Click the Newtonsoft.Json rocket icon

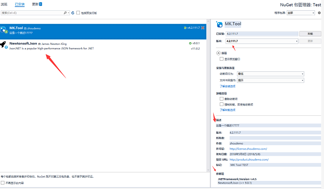(3, 44)
